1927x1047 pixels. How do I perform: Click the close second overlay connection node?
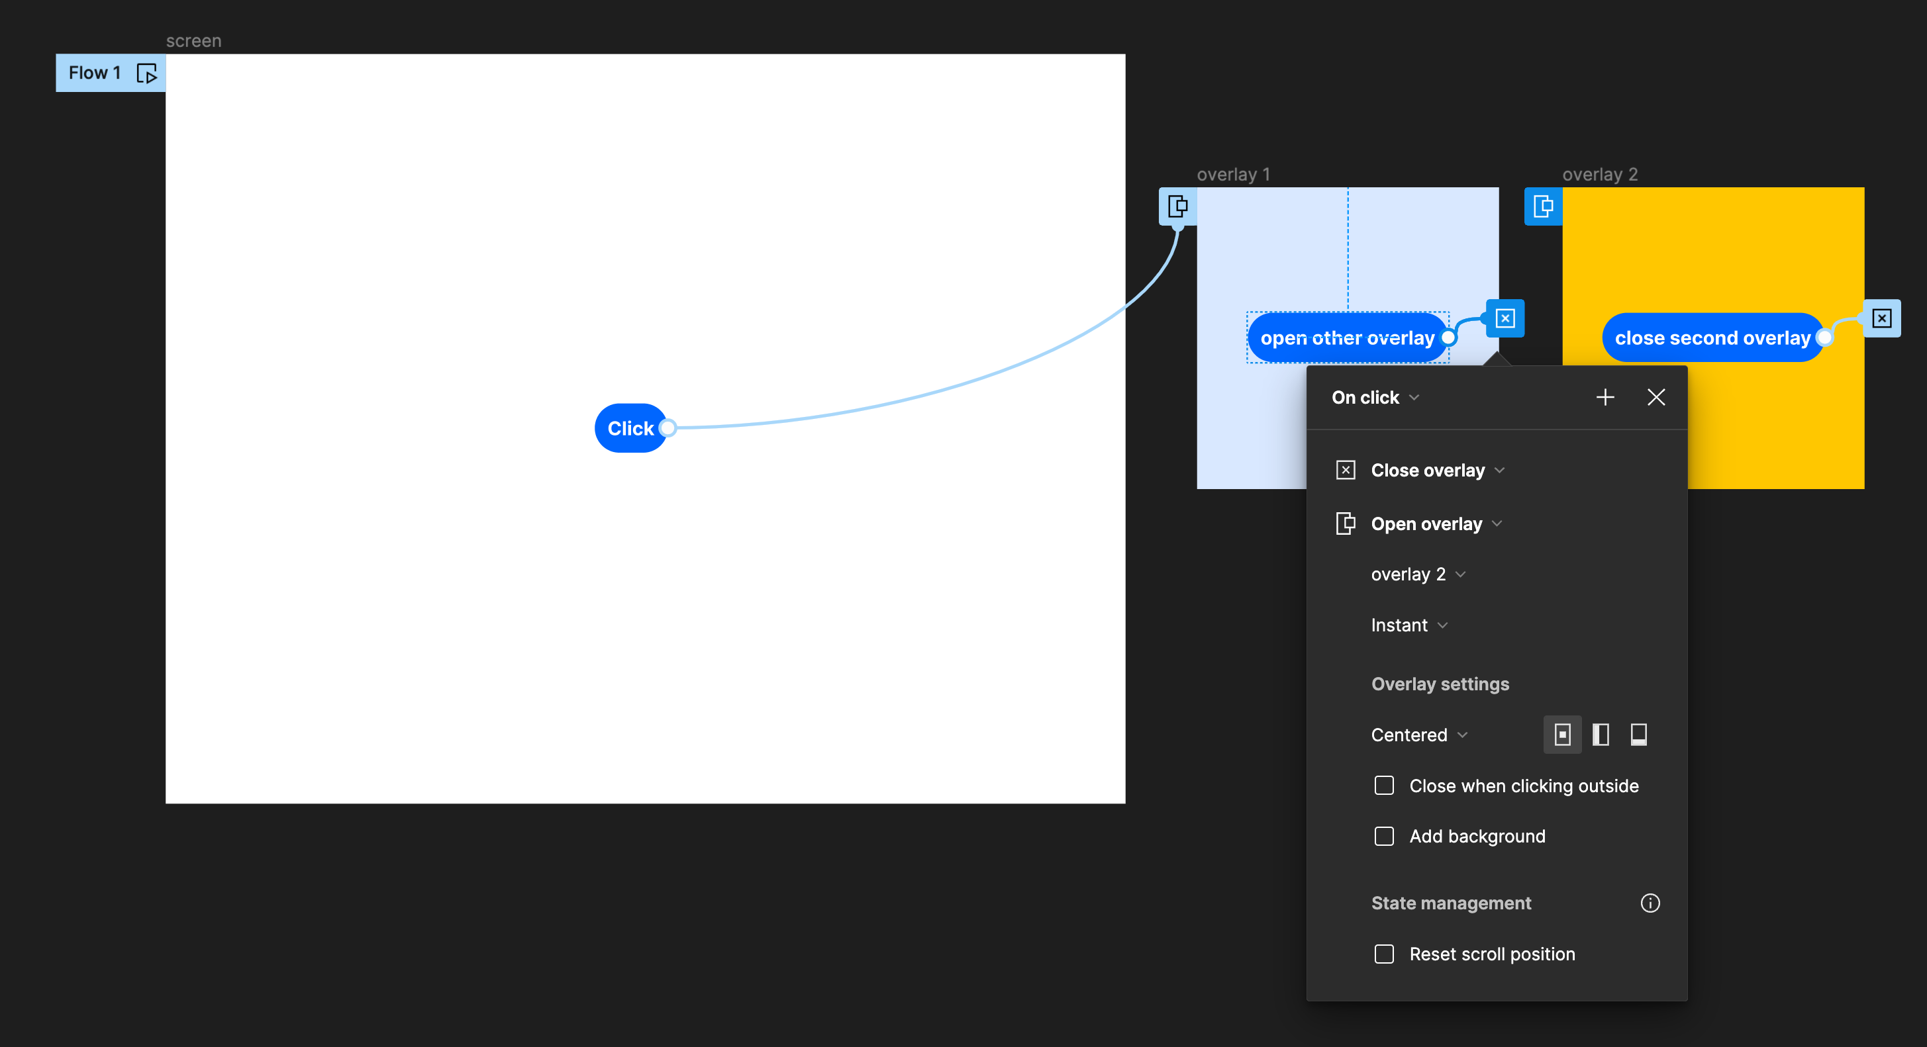[1824, 338]
